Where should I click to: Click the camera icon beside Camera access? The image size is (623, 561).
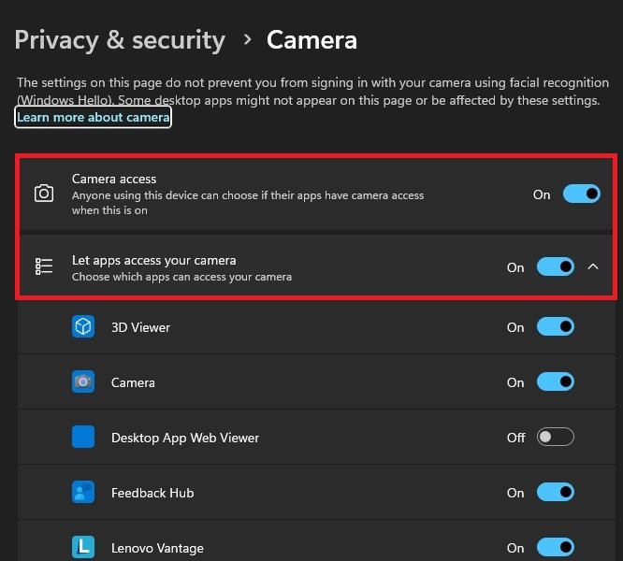44,194
